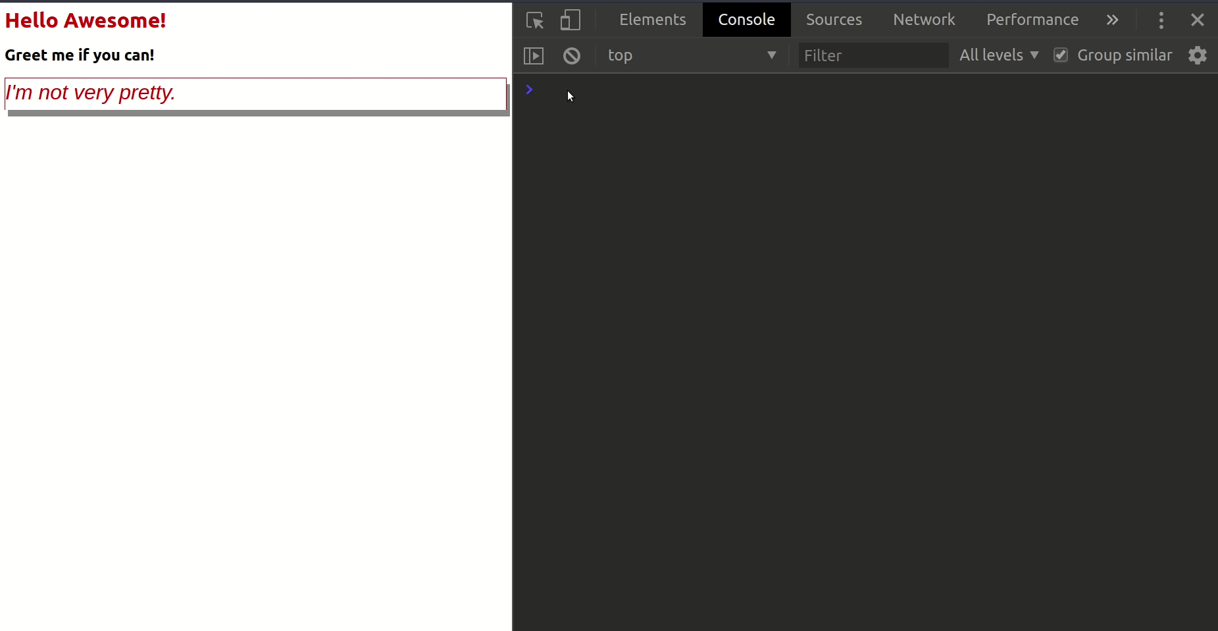This screenshot has width=1218, height=631.
Task: Enable or disable Group similar checkbox
Action: [1061, 55]
